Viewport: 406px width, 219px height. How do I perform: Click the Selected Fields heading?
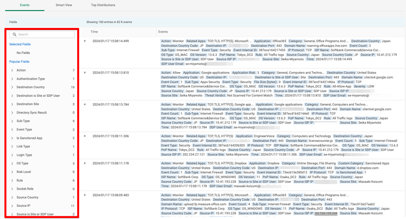coord(20,44)
